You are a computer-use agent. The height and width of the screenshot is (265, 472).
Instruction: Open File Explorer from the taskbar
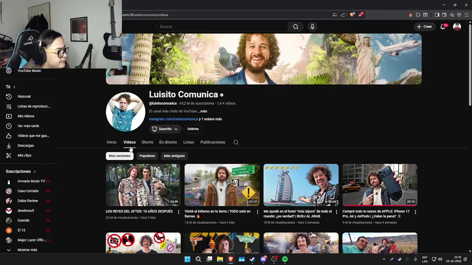pos(220,259)
